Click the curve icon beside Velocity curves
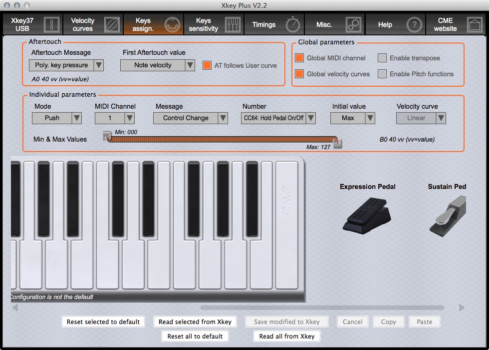 (x=112, y=24)
